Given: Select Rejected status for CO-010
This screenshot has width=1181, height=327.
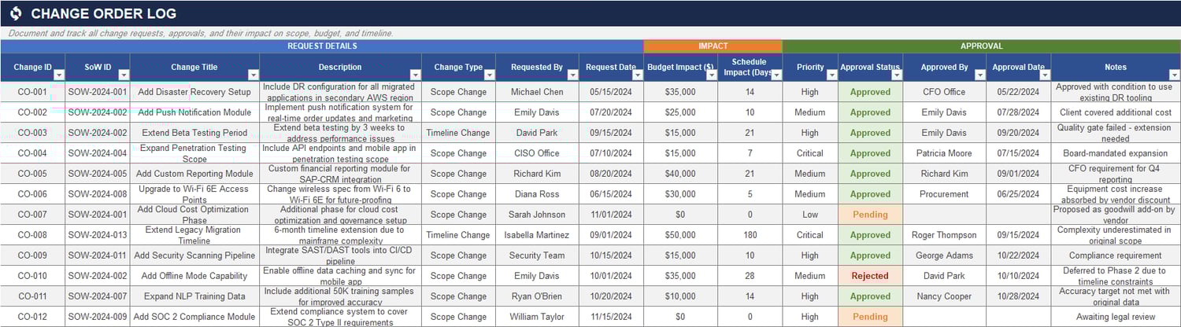Looking at the screenshot, I should coord(870,276).
